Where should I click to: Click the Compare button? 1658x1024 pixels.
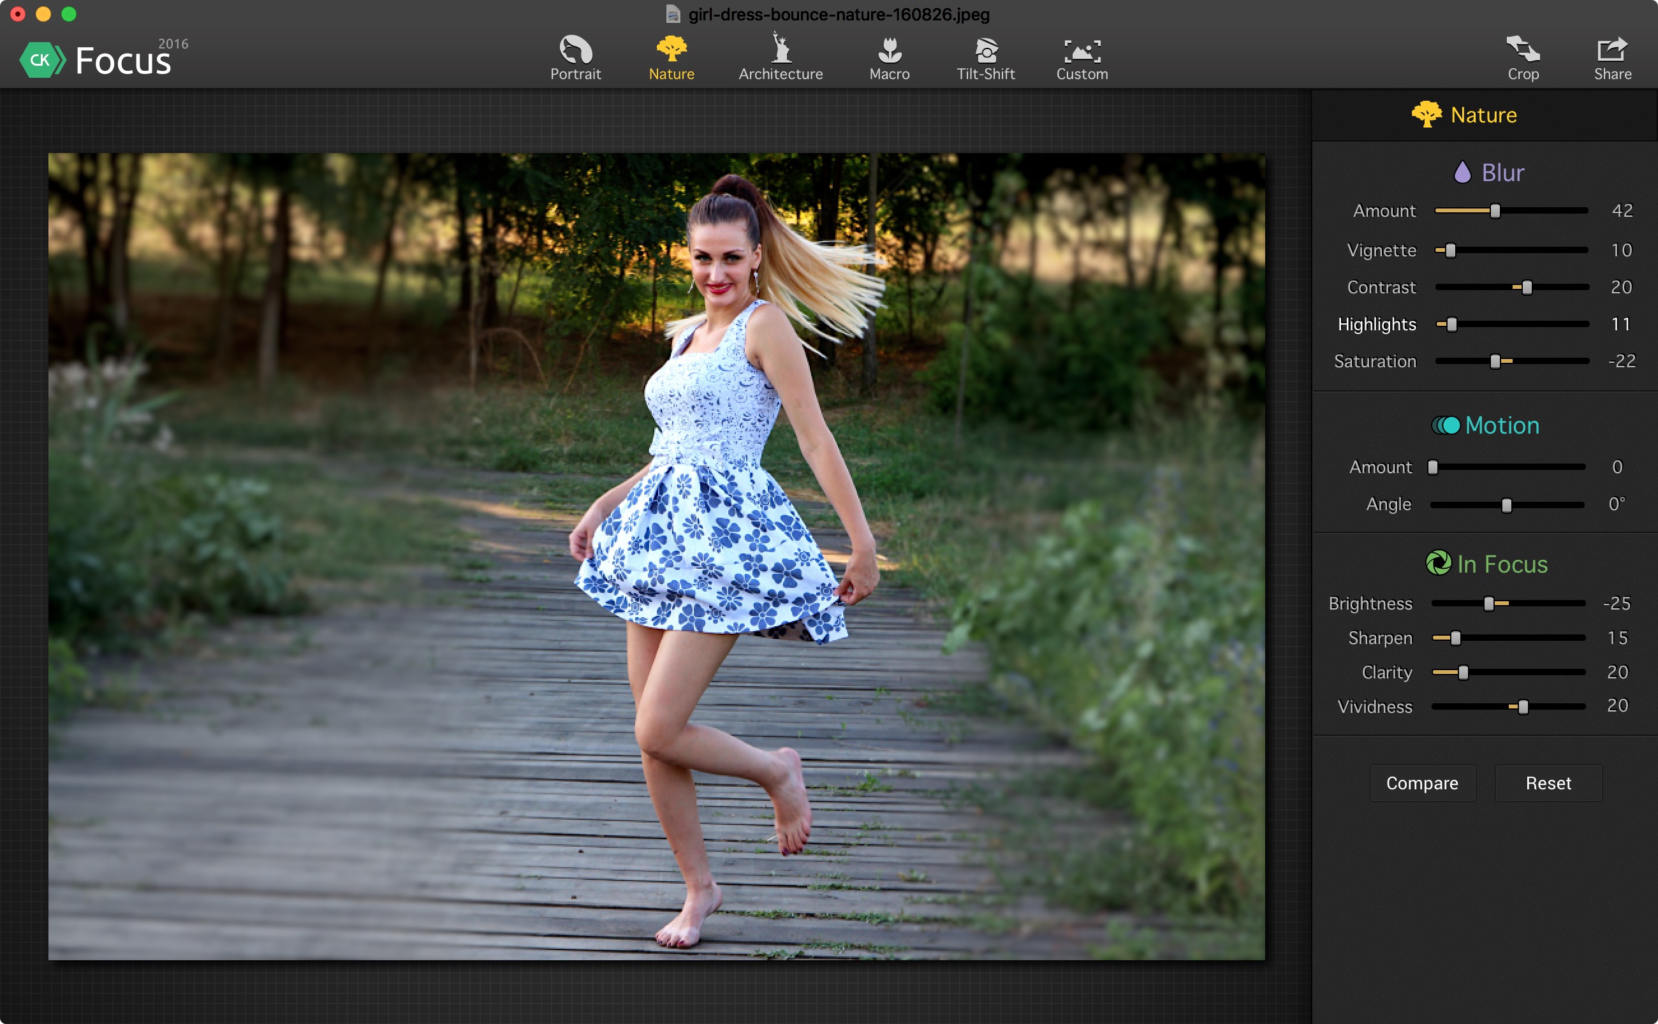click(x=1422, y=784)
